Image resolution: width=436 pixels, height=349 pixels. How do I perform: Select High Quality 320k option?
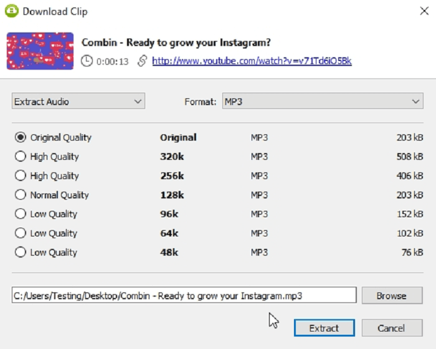[21, 157]
